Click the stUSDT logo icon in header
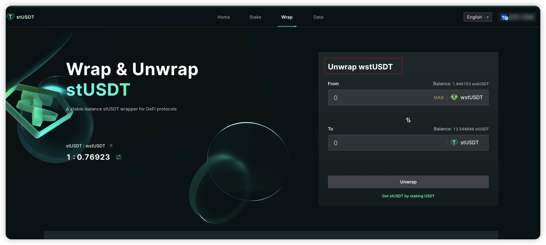 pos(10,17)
